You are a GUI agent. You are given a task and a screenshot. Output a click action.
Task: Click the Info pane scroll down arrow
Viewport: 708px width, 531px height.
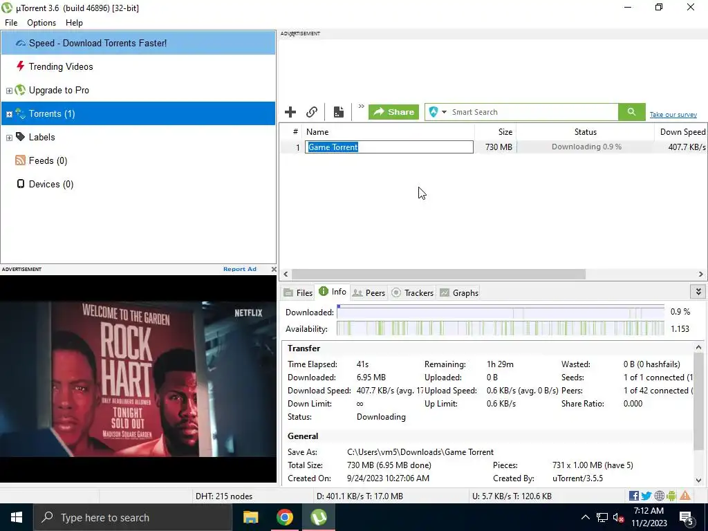click(x=698, y=481)
